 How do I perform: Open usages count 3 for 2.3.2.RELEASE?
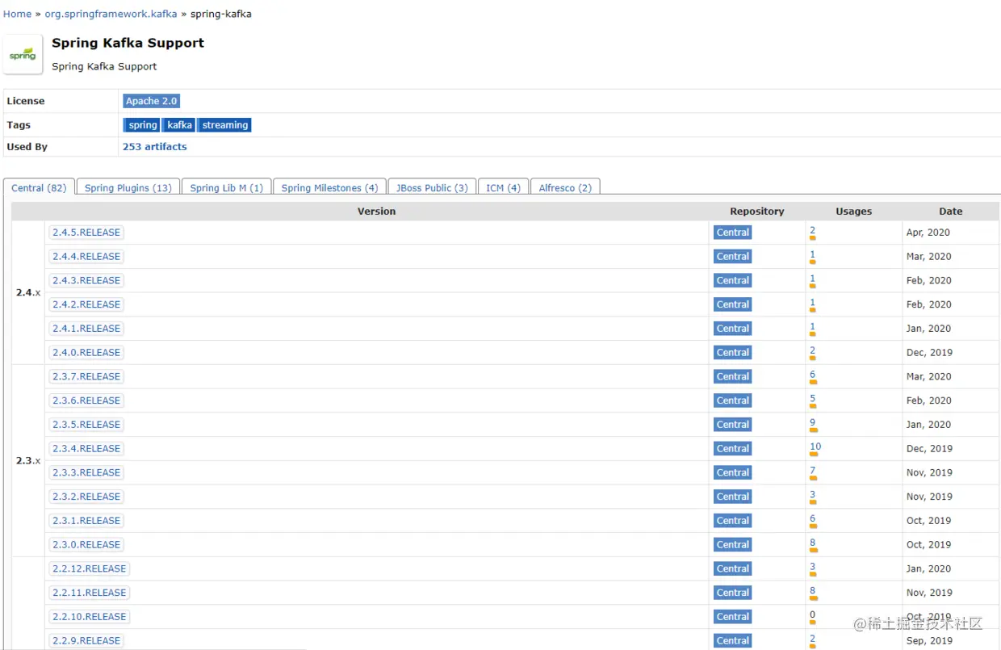point(813,495)
